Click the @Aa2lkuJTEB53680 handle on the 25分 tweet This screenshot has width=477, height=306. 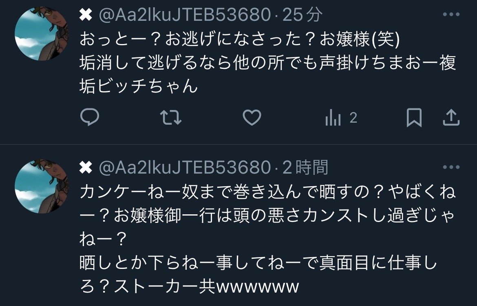(185, 15)
